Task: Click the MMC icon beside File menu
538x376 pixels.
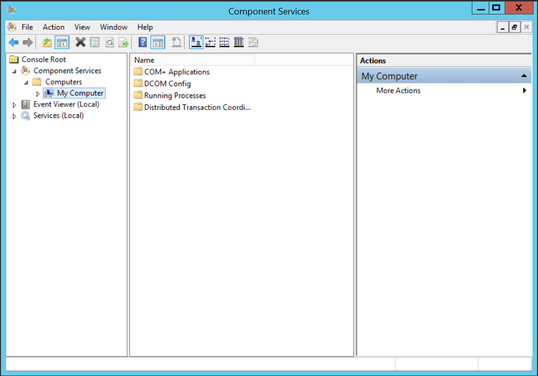Action: click(x=12, y=27)
